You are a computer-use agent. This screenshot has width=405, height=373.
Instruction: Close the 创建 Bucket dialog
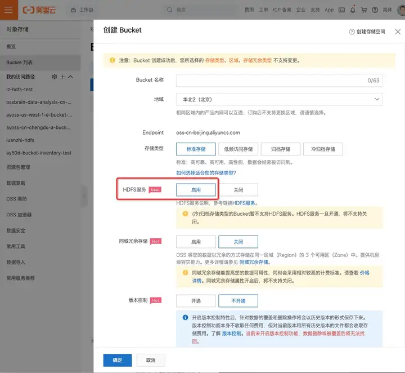tap(398, 32)
